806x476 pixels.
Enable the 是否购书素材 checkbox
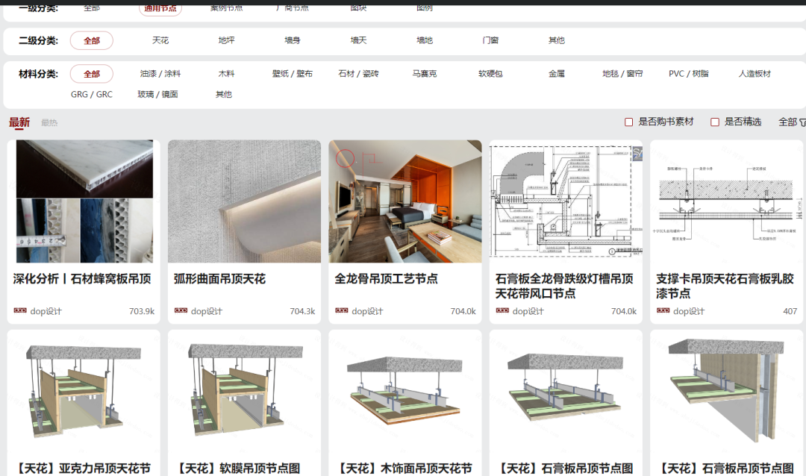tap(629, 122)
